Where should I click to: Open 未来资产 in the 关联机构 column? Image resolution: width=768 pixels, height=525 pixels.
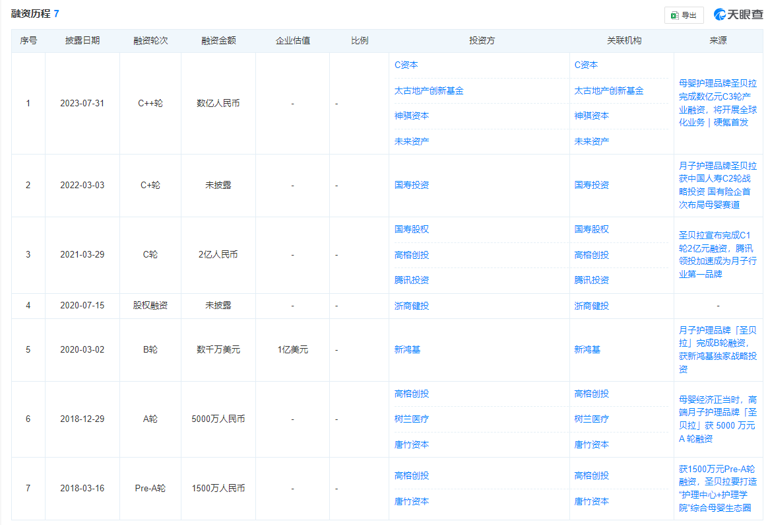591,141
